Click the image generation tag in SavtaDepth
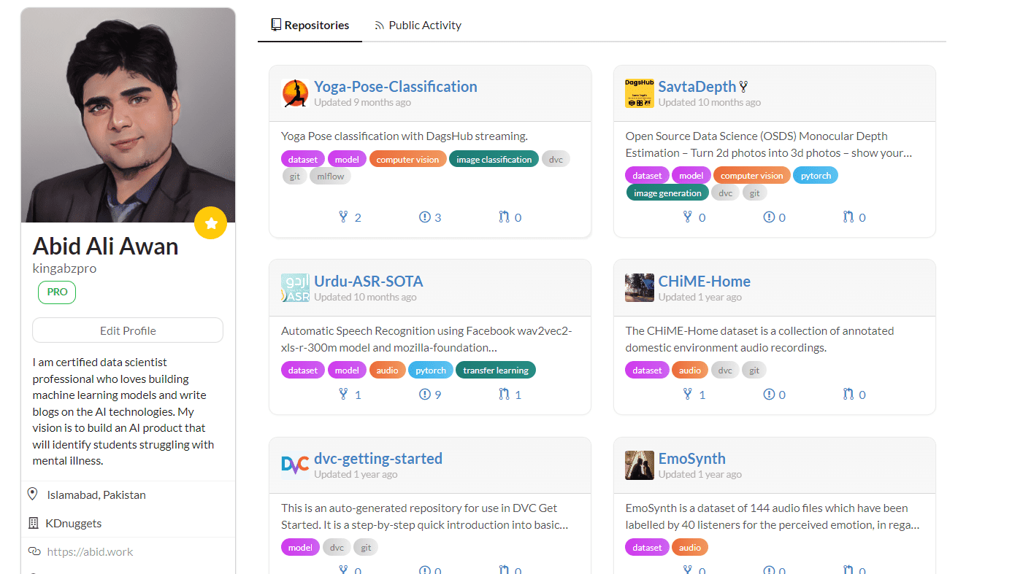This screenshot has width=1031, height=574. pos(667,193)
